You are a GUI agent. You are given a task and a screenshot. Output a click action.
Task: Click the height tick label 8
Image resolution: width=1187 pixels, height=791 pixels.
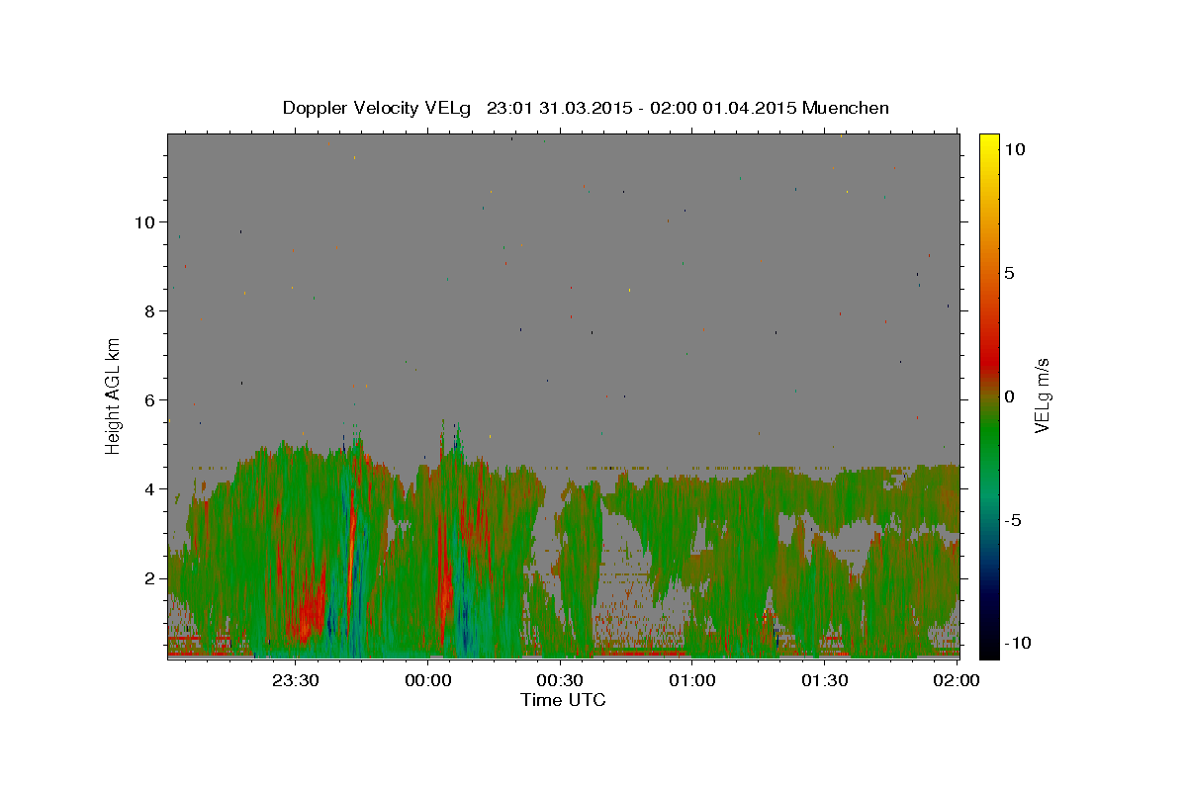coord(149,310)
